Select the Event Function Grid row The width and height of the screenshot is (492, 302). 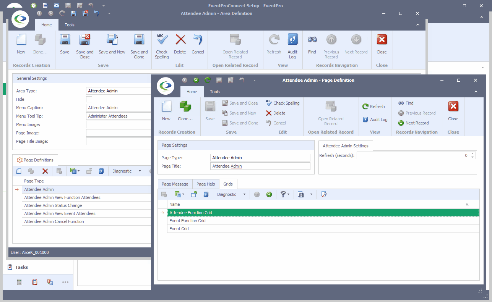[x=323, y=221]
